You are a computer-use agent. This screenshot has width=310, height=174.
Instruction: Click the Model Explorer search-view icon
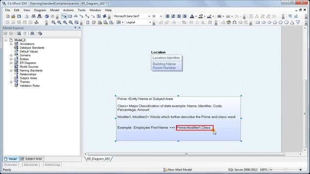pyautogui.click(x=19, y=33)
